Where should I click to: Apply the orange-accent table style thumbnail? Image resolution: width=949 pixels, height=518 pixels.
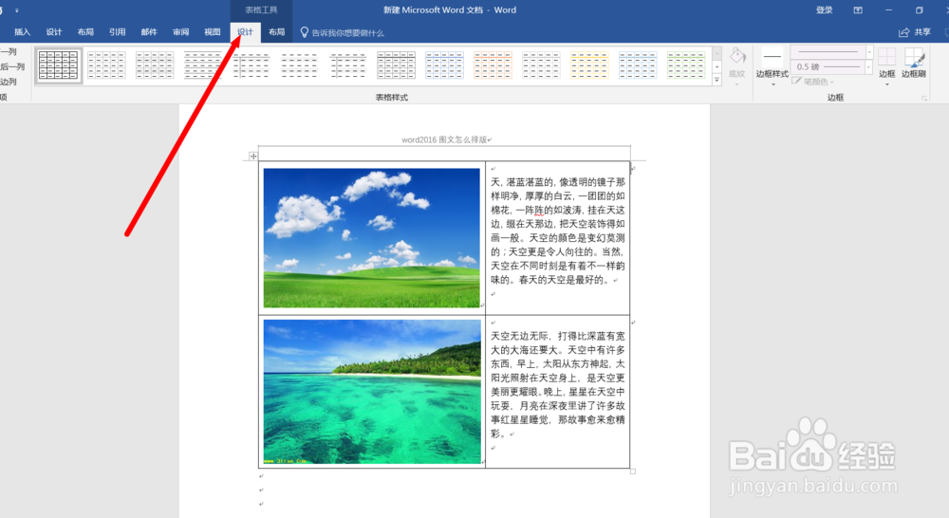(x=493, y=65)
